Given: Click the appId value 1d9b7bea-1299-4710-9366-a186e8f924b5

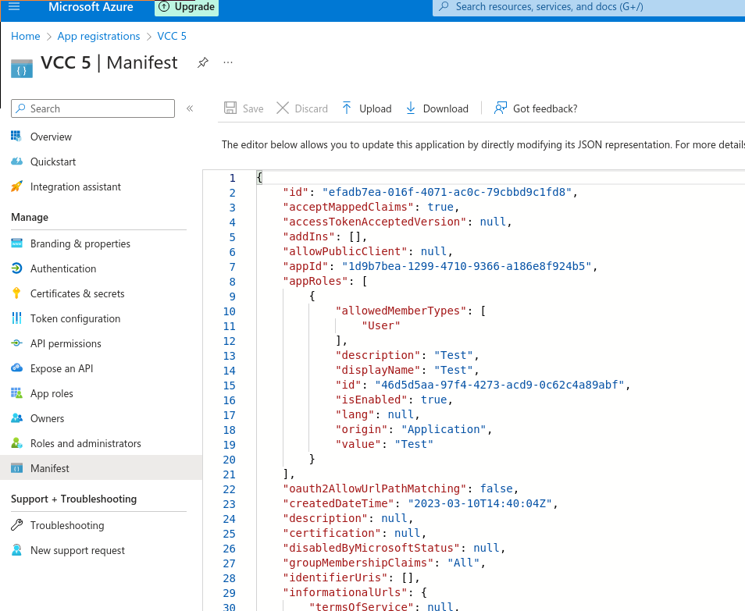Looking at the screenshot, I should (x=466, y=266).
